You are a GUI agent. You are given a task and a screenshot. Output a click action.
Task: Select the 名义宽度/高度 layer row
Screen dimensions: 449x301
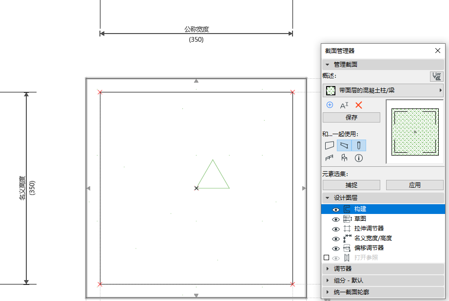click(383, 238)
